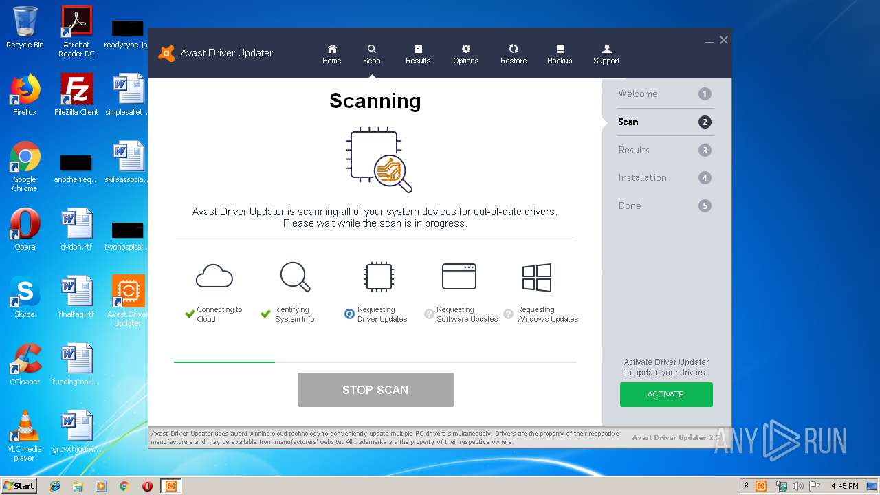Open Windows Explorer folder from the taskbar

point(78,486)
